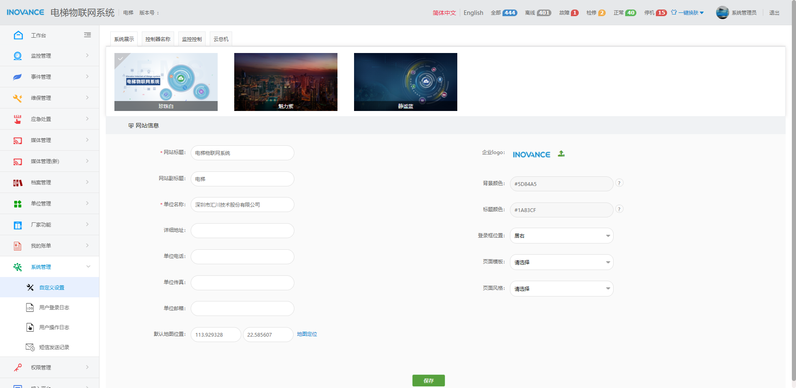Screen dimensions: 796x388
Task: Click the longitude field 113.929328
Action: point(216,335)
